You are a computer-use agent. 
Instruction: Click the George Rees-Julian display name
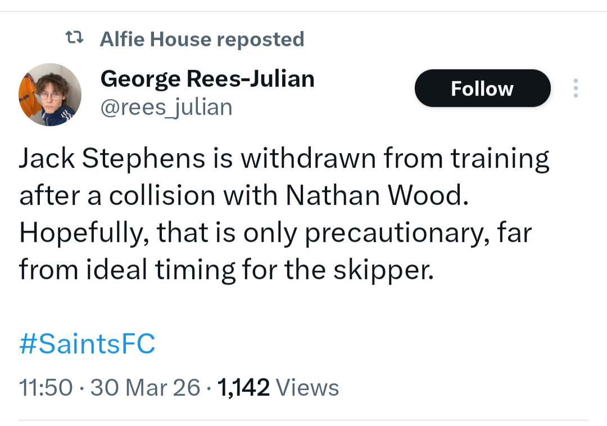207,79
